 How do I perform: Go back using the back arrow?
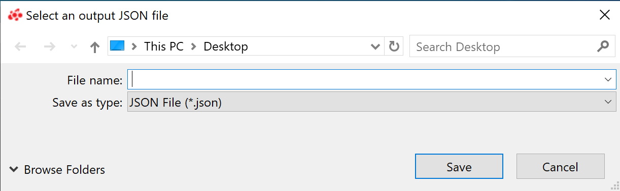(20, 47)
